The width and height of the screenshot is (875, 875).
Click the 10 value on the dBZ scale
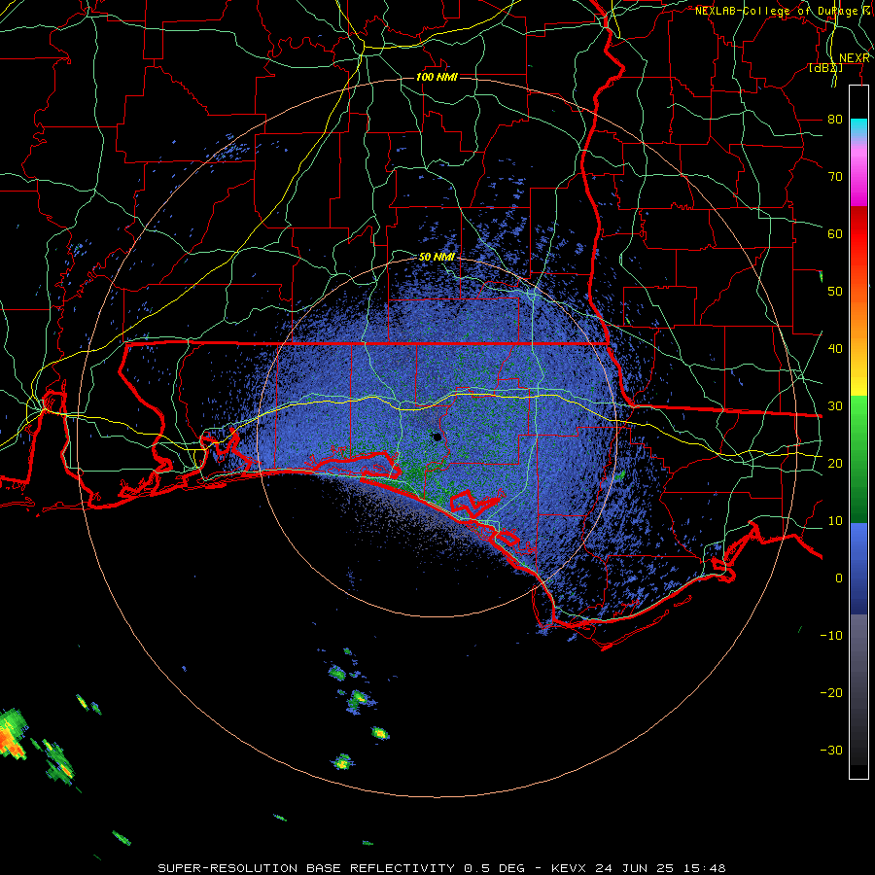click(x=835, y=521)
